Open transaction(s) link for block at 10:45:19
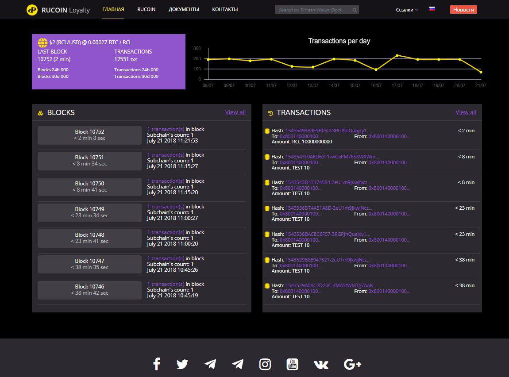This screenshot has width=509, height=377. coord(166,284)
